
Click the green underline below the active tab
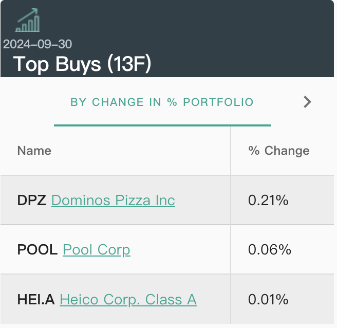tap(162, 125)
